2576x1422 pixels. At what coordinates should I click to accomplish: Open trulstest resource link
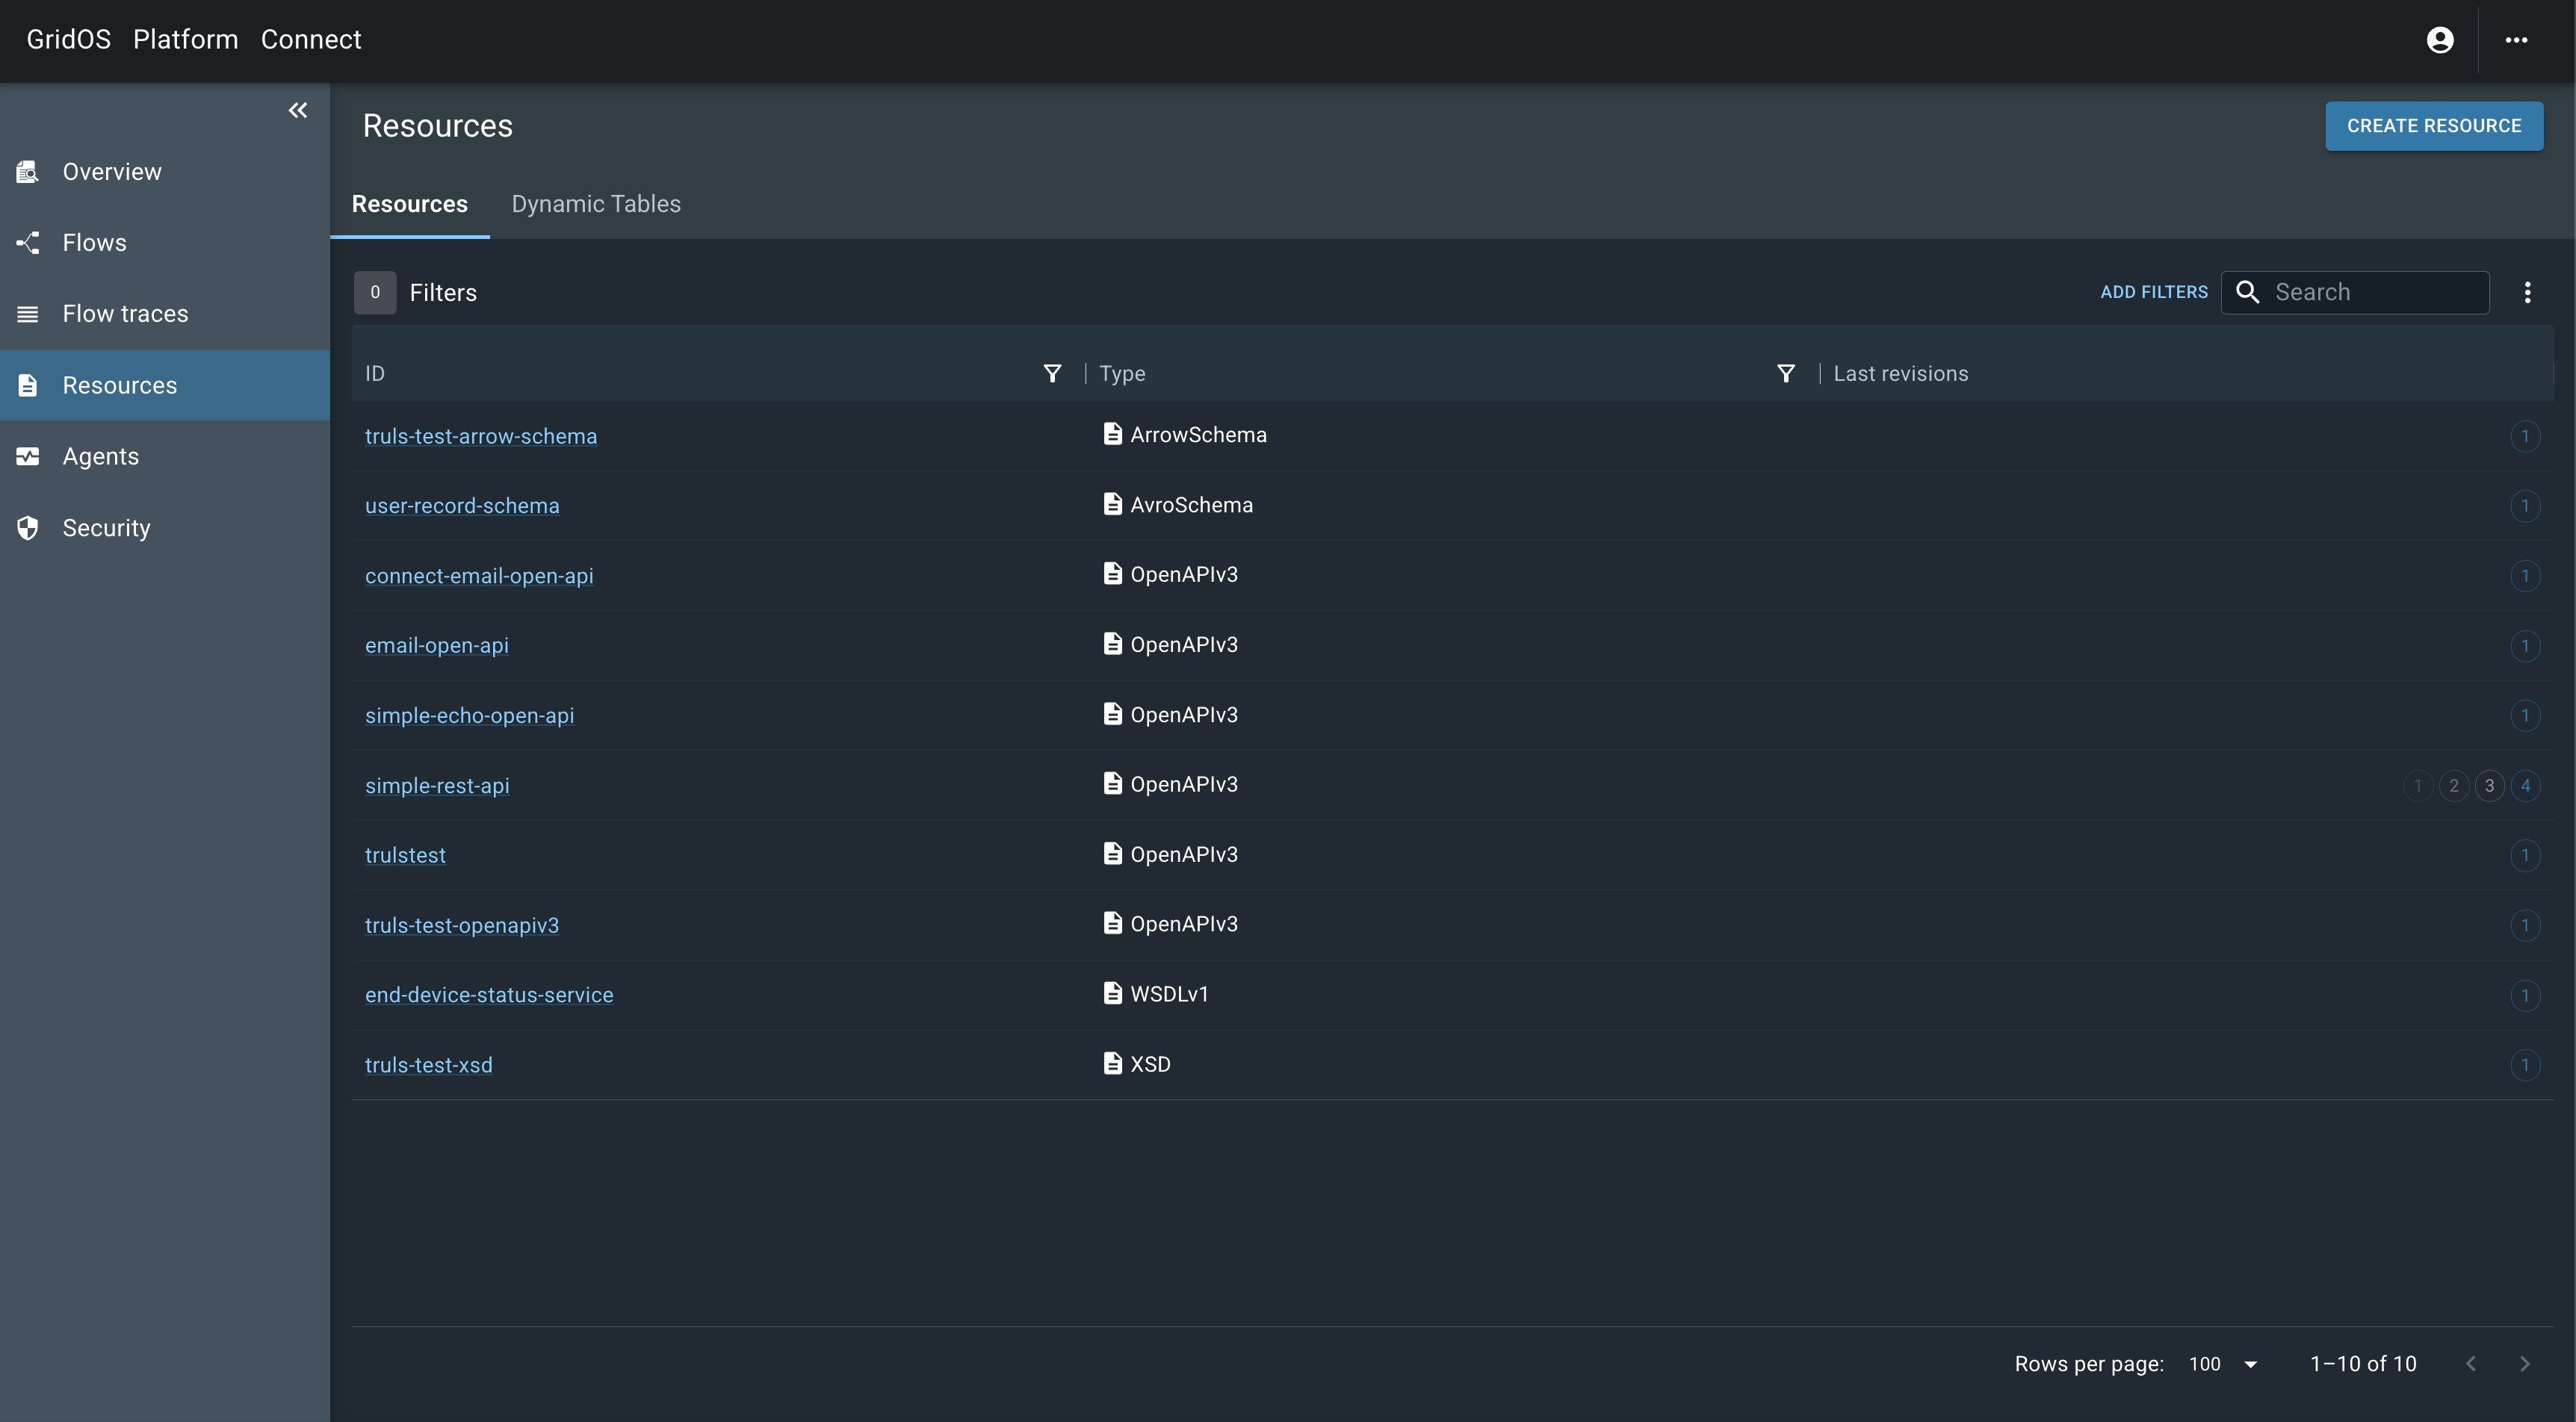405,855
